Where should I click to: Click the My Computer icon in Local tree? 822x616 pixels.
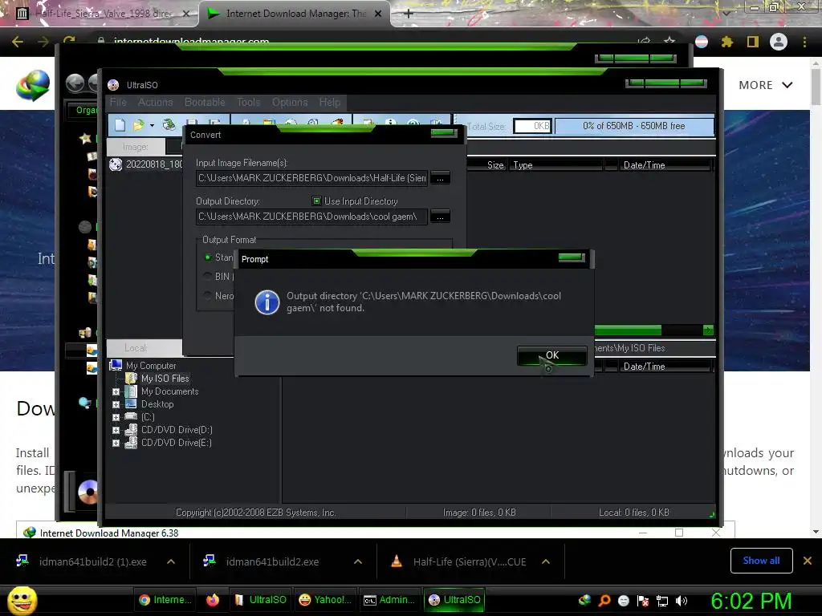(116, 365)
